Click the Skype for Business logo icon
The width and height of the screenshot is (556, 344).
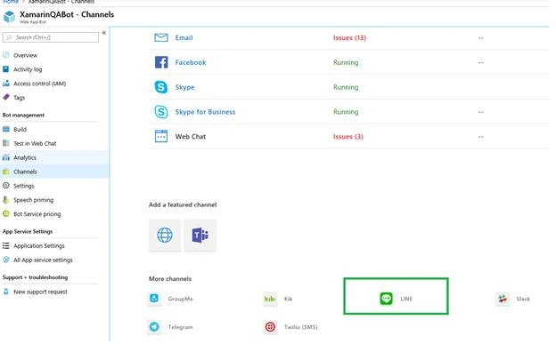pyautogui.click(x=161, y=112)
